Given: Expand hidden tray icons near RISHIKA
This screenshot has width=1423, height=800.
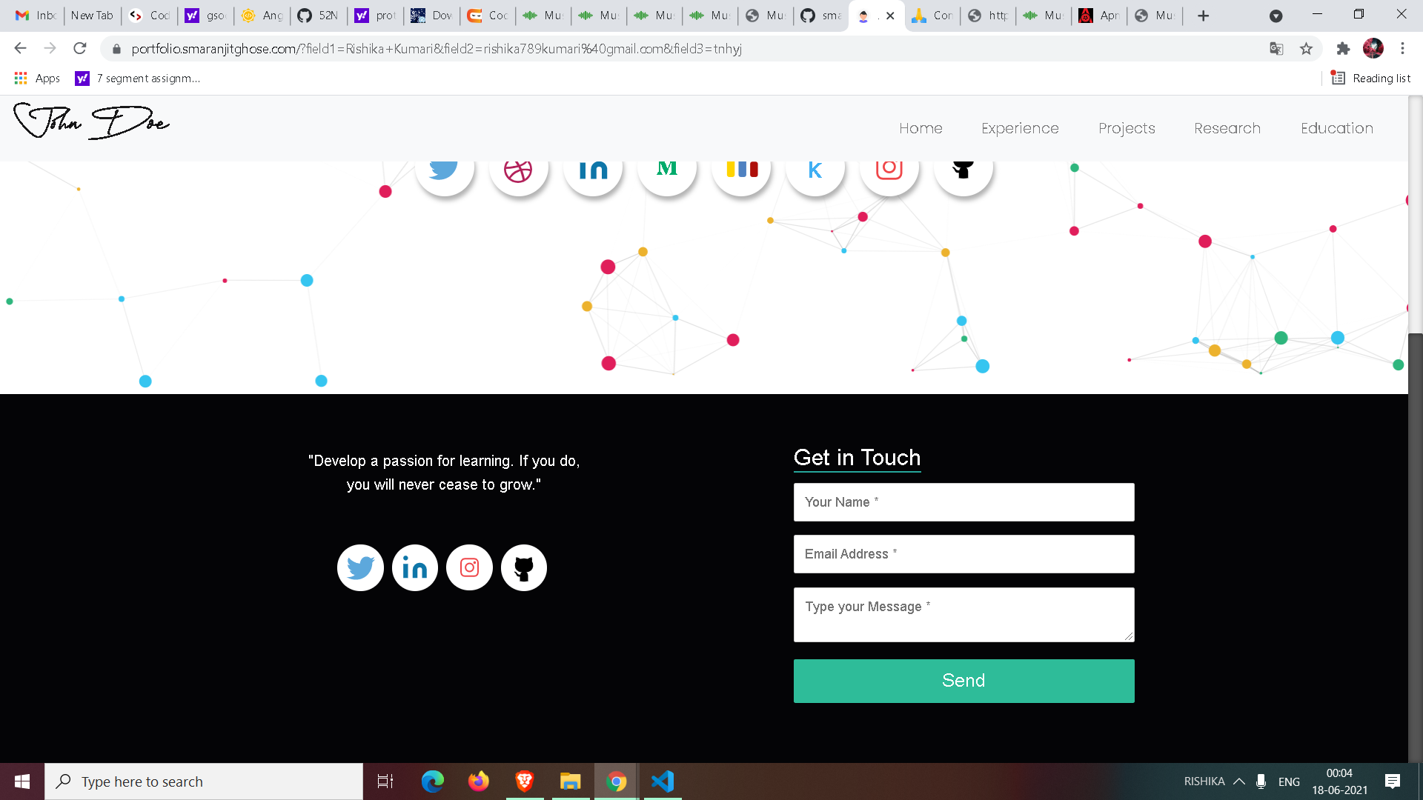Looking at the screenshot, I should pyautogui.click(x=1238, y=781).
